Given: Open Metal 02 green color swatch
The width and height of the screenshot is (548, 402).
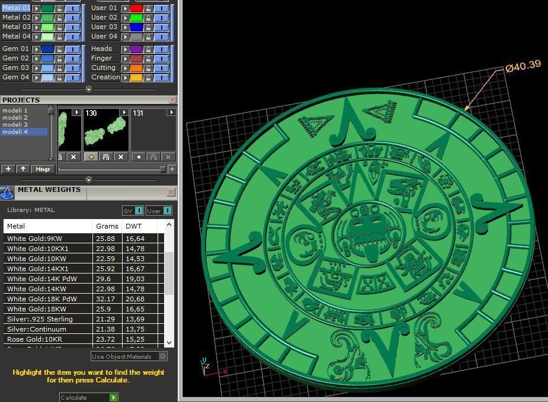Looking at the screenshot, I should click(47, 18).
